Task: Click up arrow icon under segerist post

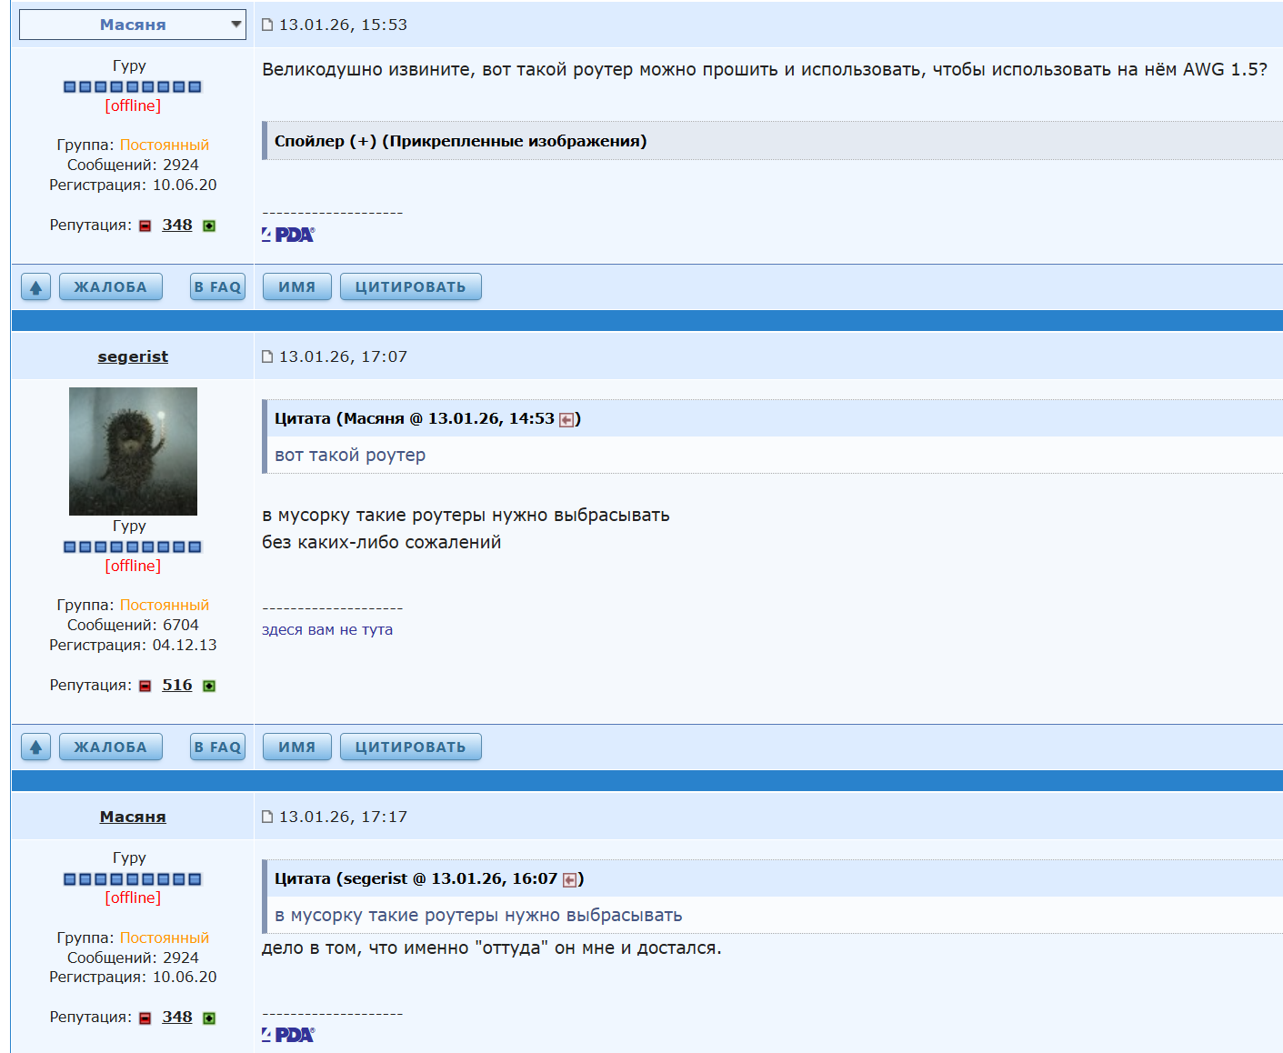Action: [x=35, y=747]
